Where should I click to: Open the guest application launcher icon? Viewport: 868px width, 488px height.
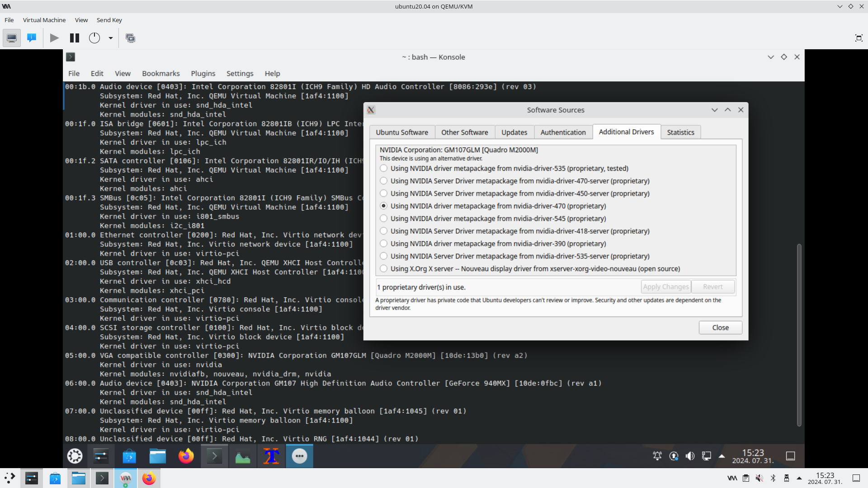(75, 456)
